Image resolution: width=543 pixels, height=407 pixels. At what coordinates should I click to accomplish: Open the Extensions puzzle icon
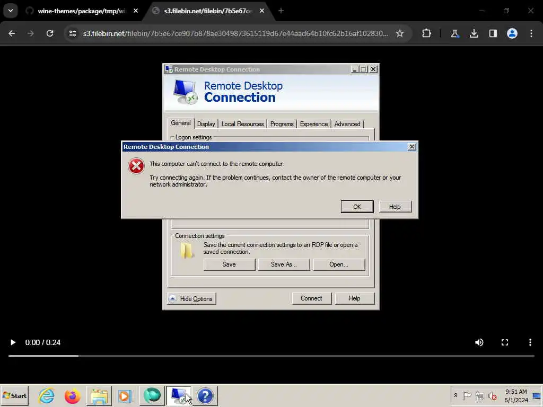[427, 33]
